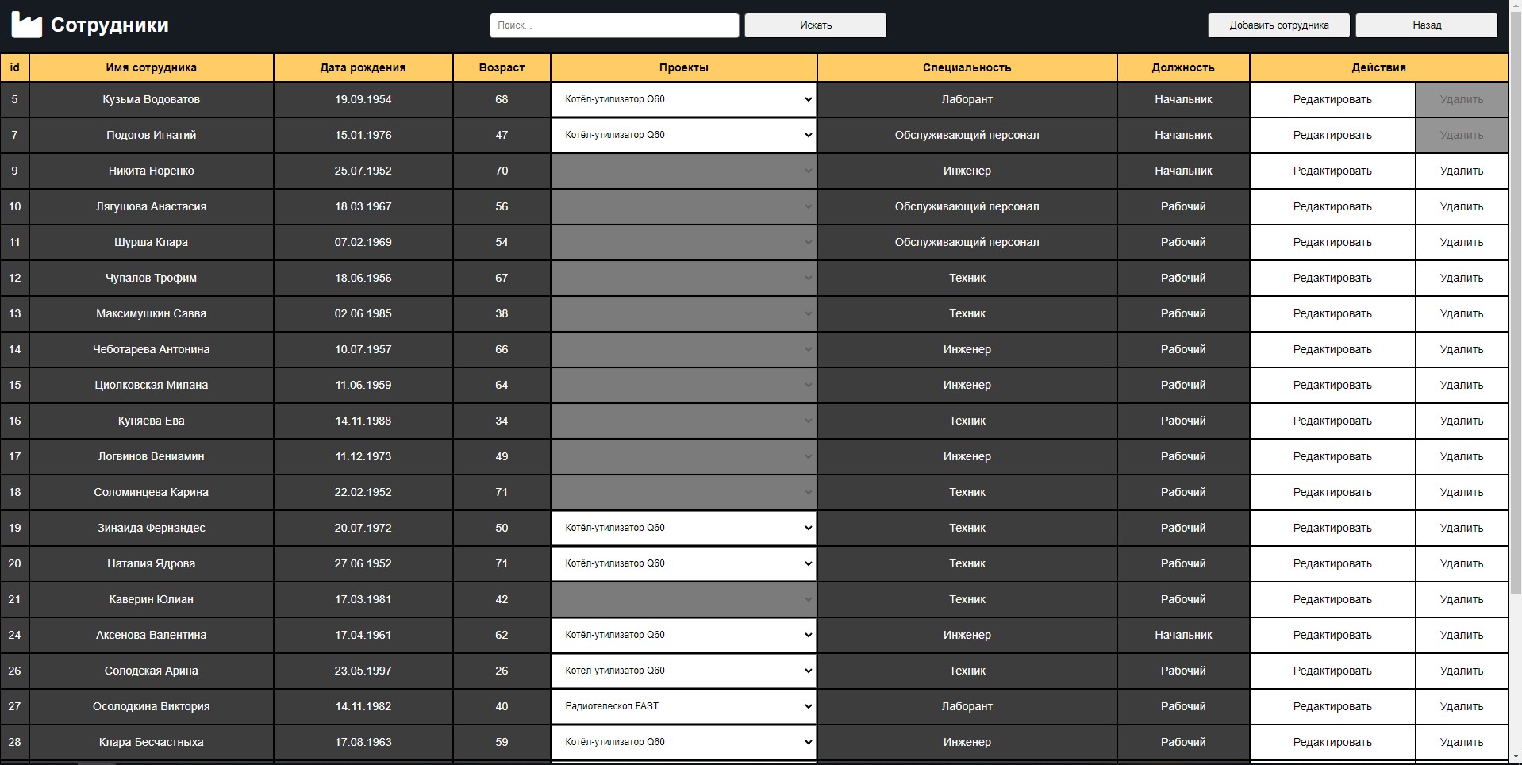The height and width of the screenshot is (765, 1522).
Task: Click scrollbar down arrow at bottom right
Action: coord(1515,758)
